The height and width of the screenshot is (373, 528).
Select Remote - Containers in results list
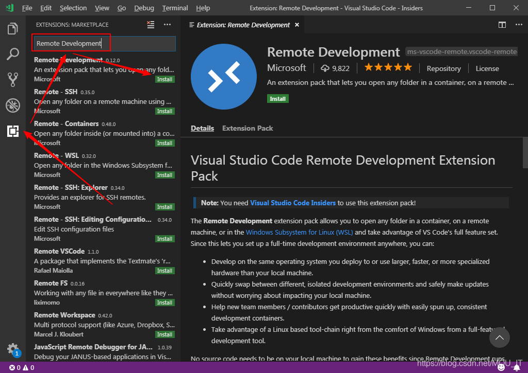coord(103,133)
